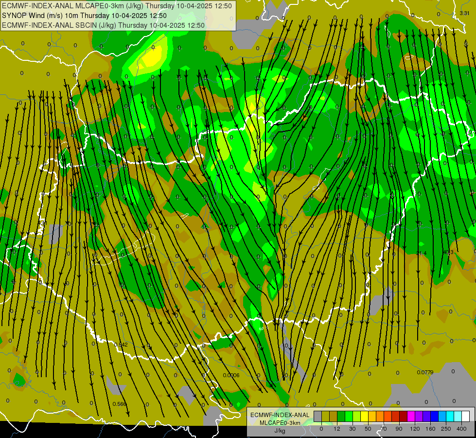Click legend tick label 120
Viewport: 476px width, 438px height.
tap(415, 429)
